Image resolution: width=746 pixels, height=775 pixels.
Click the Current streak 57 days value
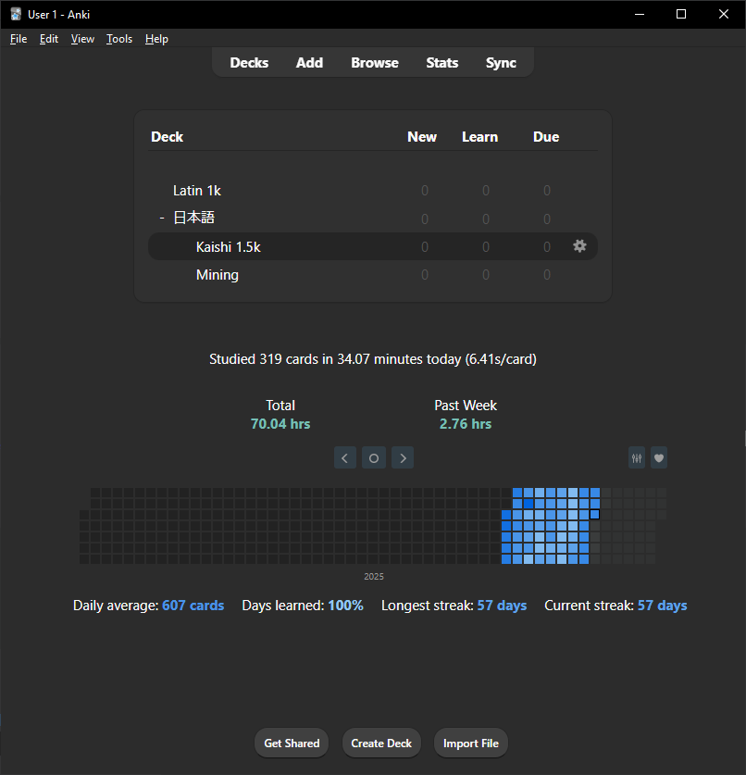tap(662, 606)
